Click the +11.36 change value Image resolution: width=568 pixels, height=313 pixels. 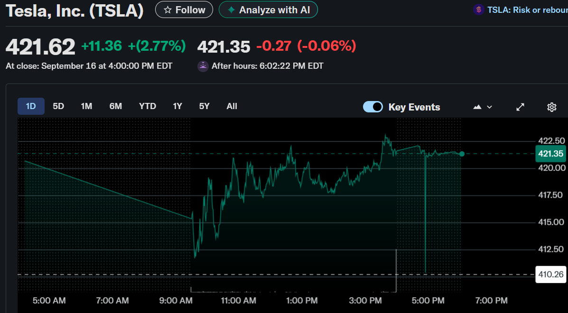[102, 46]
